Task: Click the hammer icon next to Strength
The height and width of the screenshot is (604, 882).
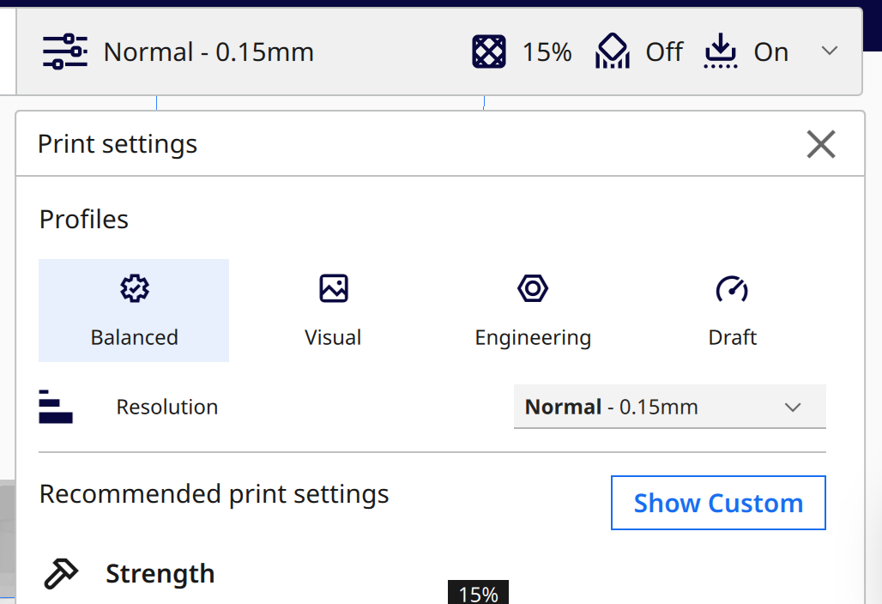Action: point(61,573)
